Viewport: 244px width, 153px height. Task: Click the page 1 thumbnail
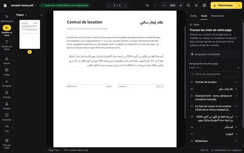coord(30,34)
